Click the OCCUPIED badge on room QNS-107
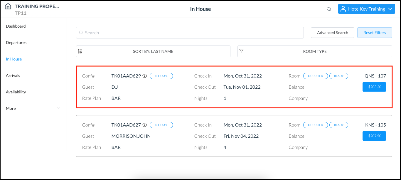 315,76
